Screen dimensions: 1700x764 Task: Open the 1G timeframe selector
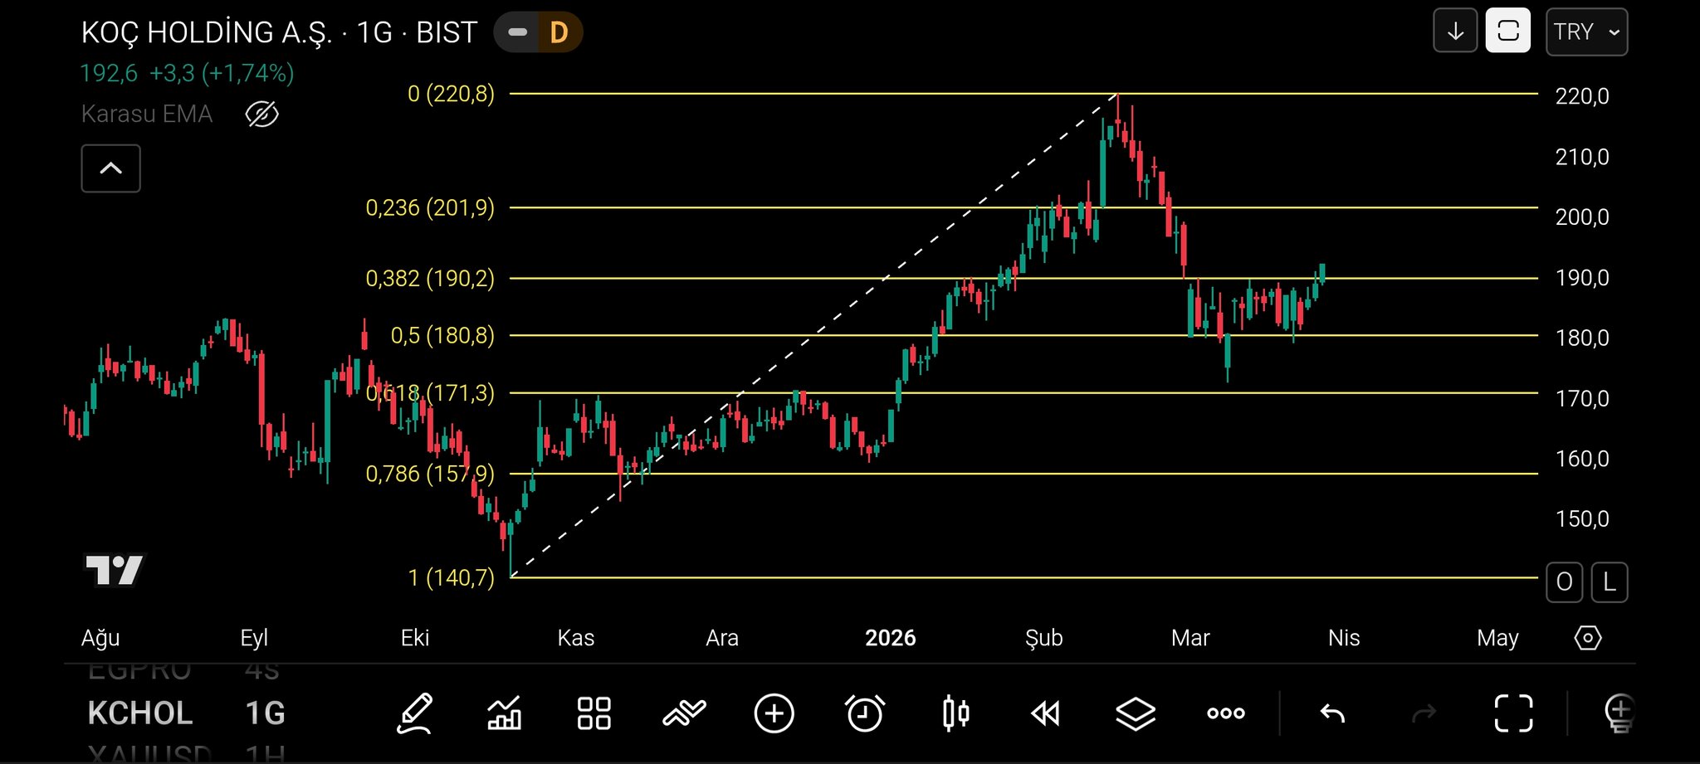[x=265, y=713]
